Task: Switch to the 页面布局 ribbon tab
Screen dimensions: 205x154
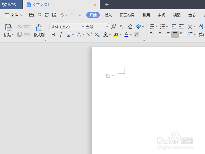Action: tap(127, 15)
